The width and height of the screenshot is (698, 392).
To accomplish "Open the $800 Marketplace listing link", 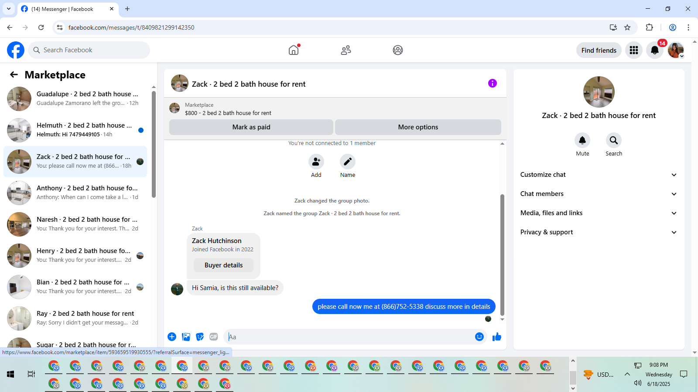I will click(228, 113).
